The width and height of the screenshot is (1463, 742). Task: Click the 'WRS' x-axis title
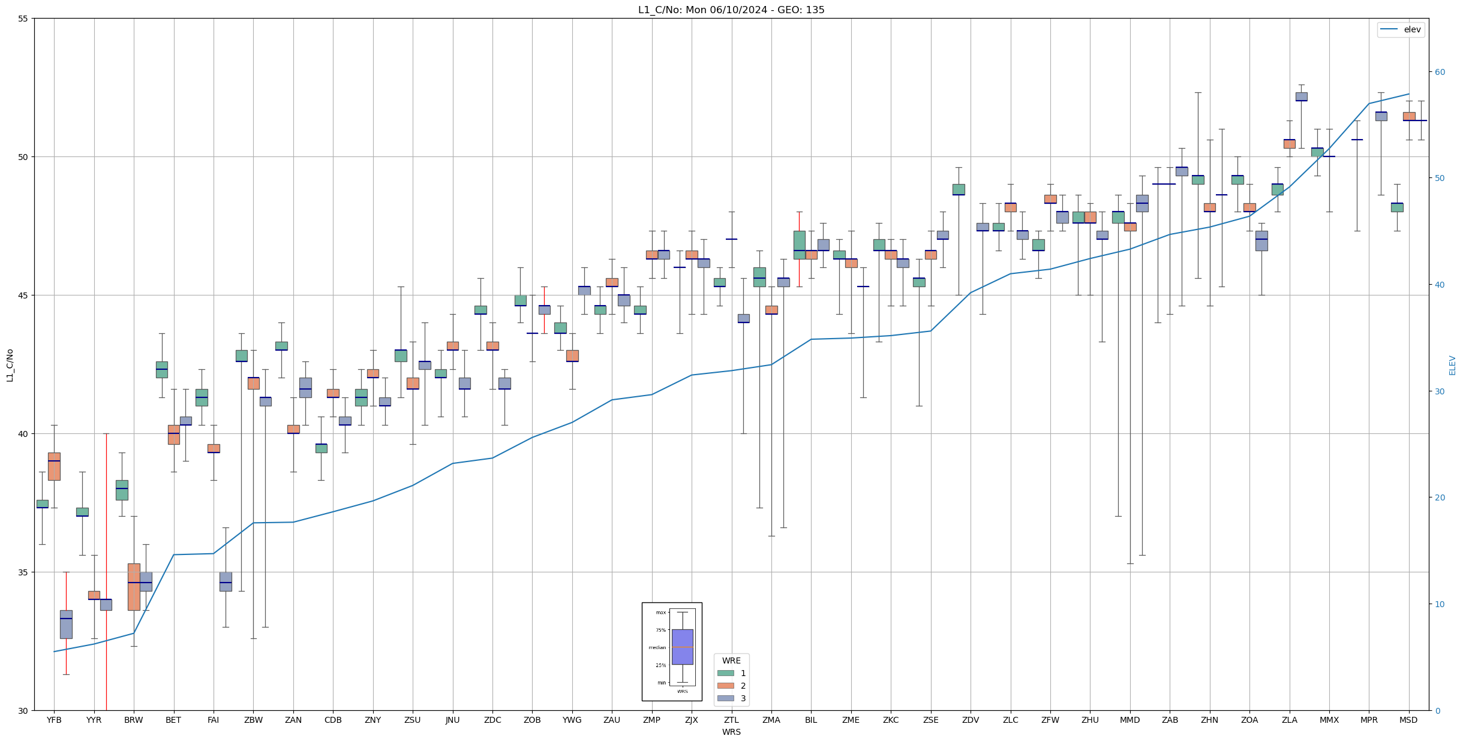(x=731, y=732)
